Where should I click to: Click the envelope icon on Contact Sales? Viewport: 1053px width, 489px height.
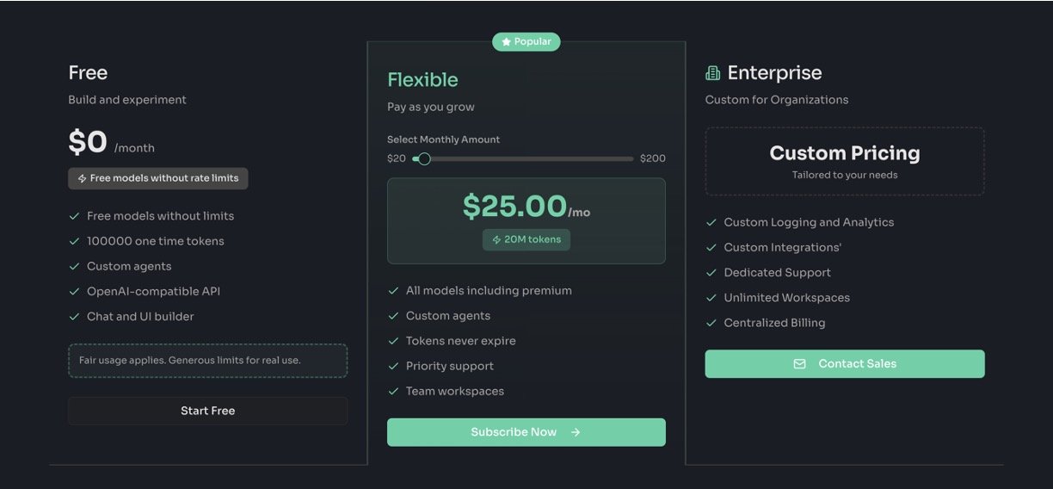pos(799,364)
